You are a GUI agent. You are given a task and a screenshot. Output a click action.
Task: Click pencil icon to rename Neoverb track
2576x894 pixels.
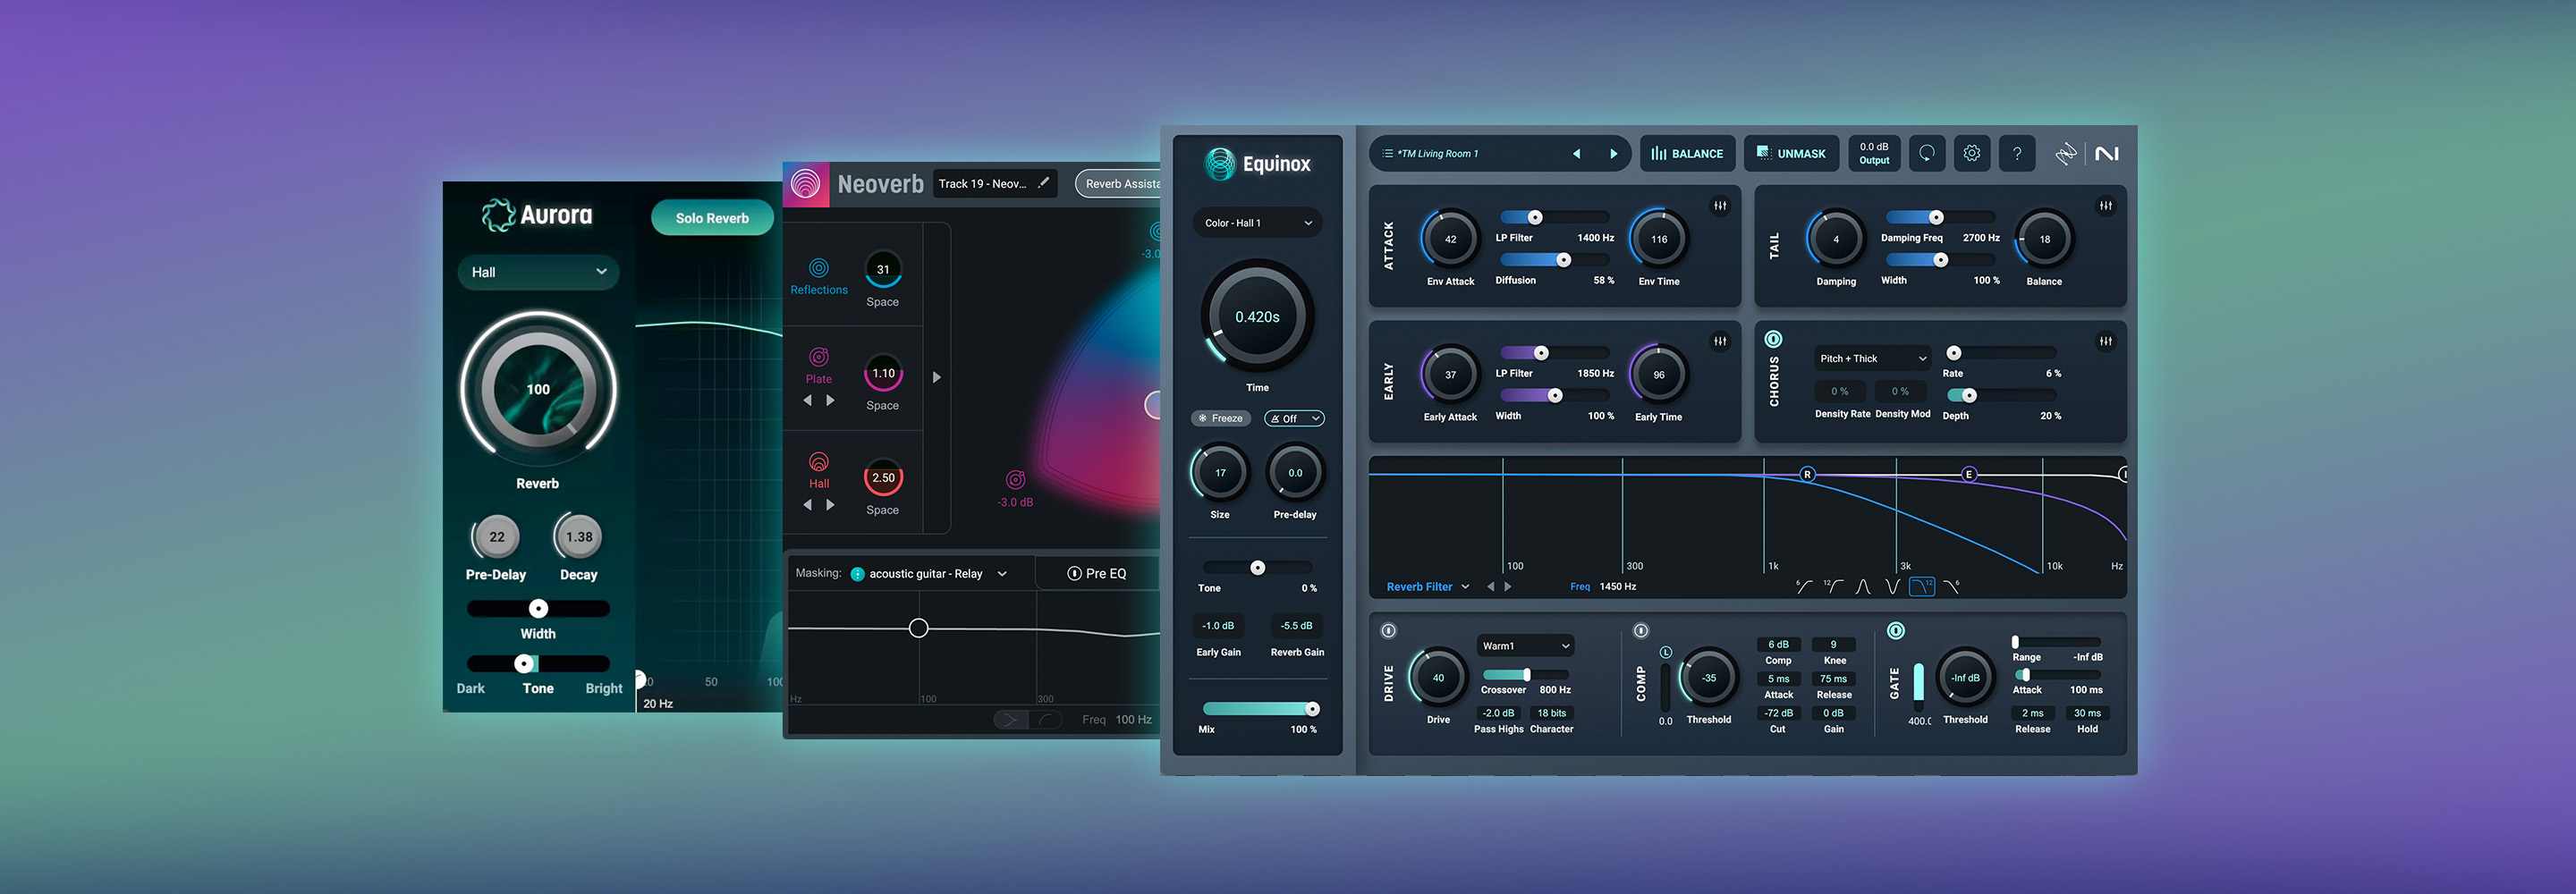coord(1043,183)
